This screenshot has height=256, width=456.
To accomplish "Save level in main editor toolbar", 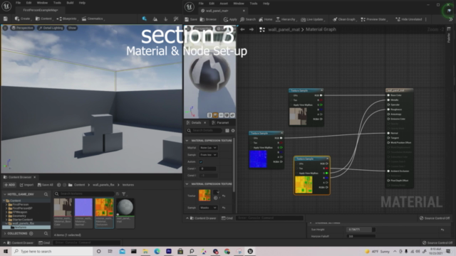I will [x=5, y=18].
